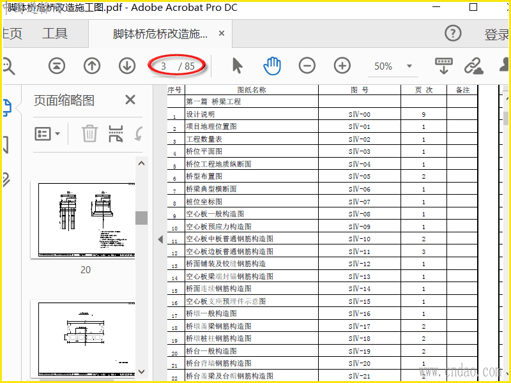Click the SIV-11 drawing number cell
511x383 pixels.
click(x=360, y=252)
